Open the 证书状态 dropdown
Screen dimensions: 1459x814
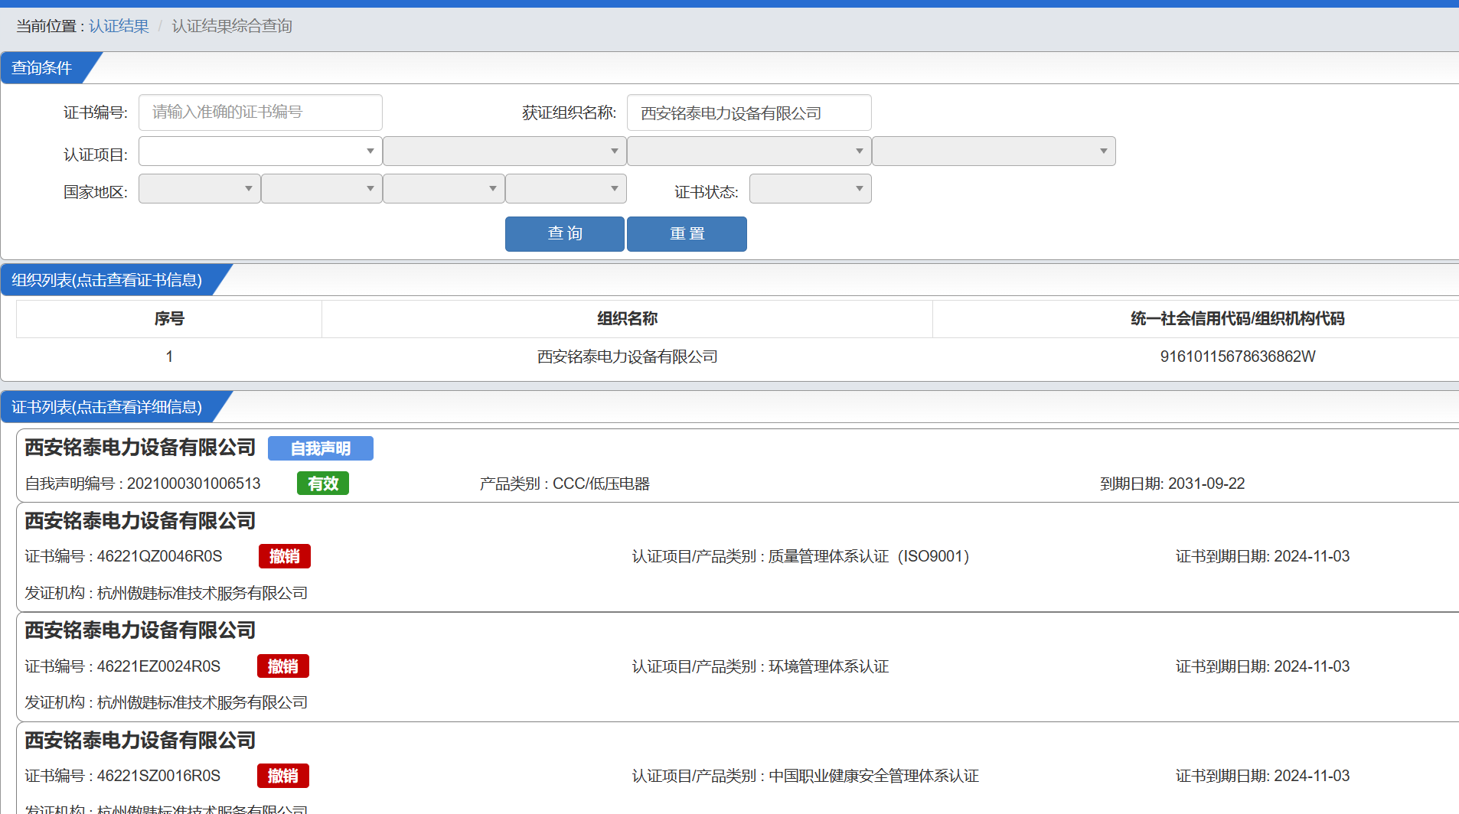(810, 189)
